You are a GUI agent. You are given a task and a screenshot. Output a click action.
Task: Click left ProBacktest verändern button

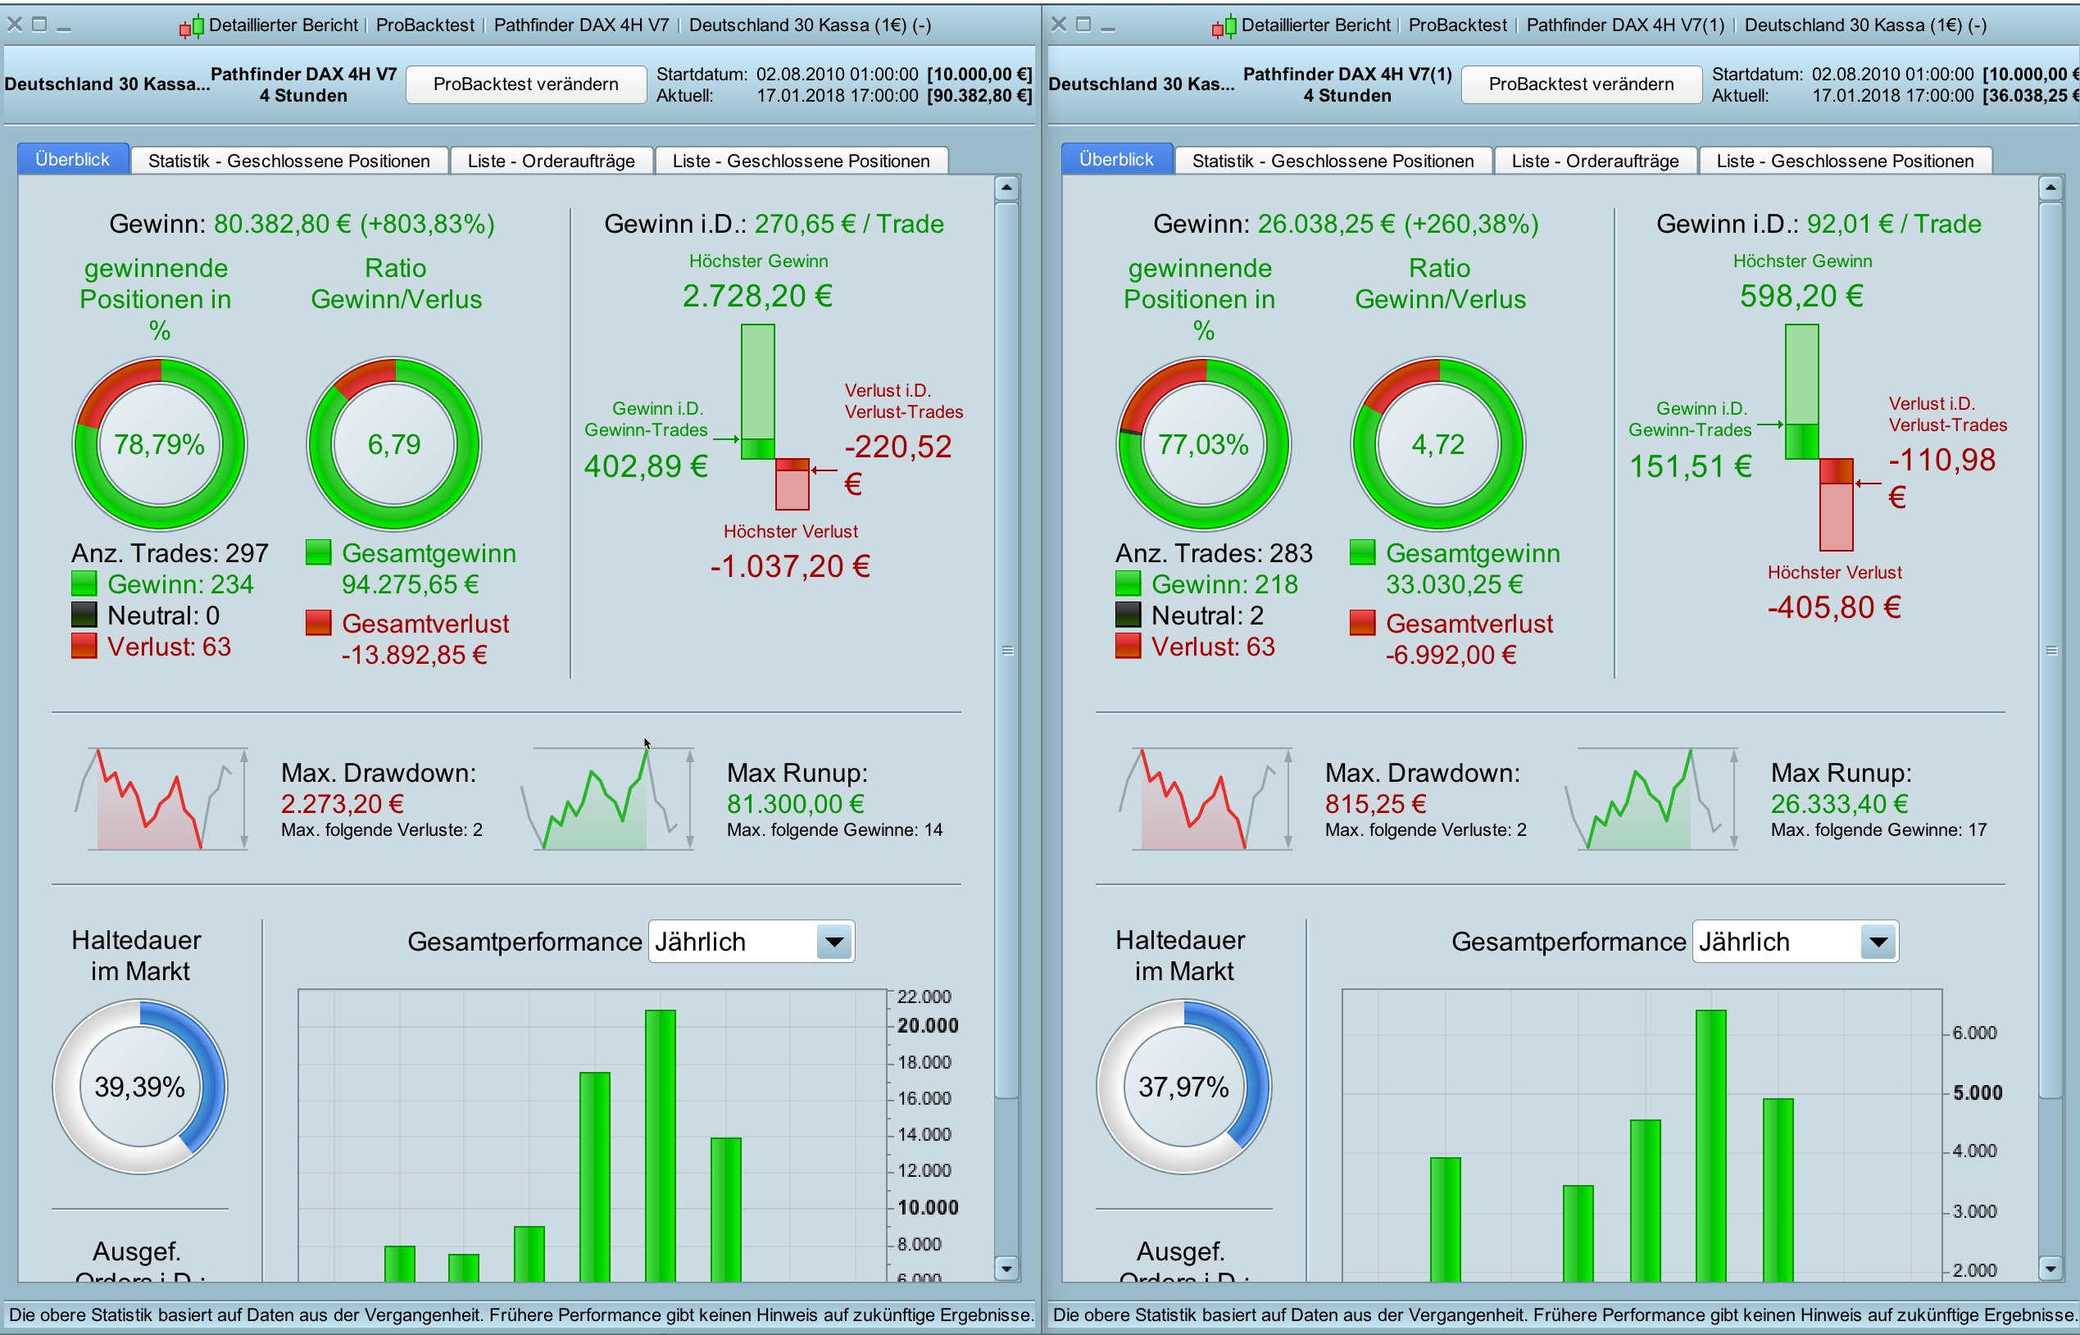(525, 84)
